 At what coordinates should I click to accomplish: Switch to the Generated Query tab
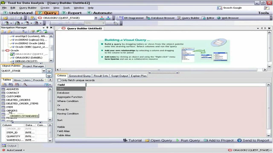coord(80,76)
